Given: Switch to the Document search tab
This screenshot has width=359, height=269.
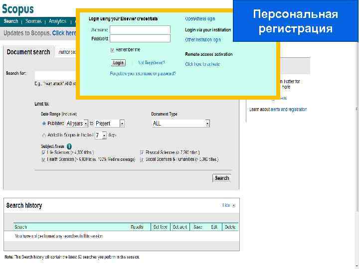Looking at the screenshot, I should 28,52.
